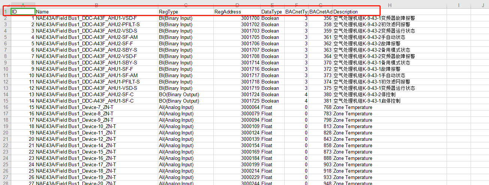489x185 pixels.
Task: Click BACnet address cell '873'
Action: [321, 152]
